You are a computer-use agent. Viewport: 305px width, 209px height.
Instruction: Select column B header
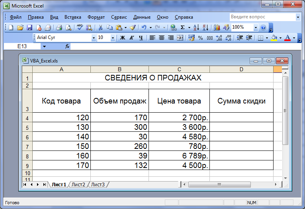119,69
